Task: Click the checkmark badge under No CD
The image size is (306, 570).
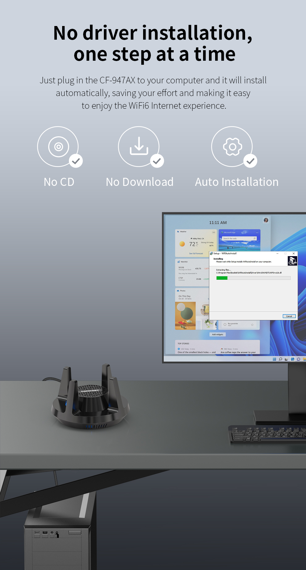Action: pos(76,161)
